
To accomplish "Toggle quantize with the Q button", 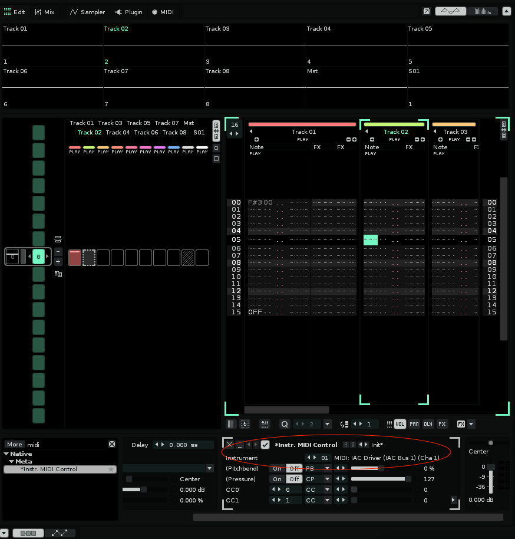I will [285, 424].
